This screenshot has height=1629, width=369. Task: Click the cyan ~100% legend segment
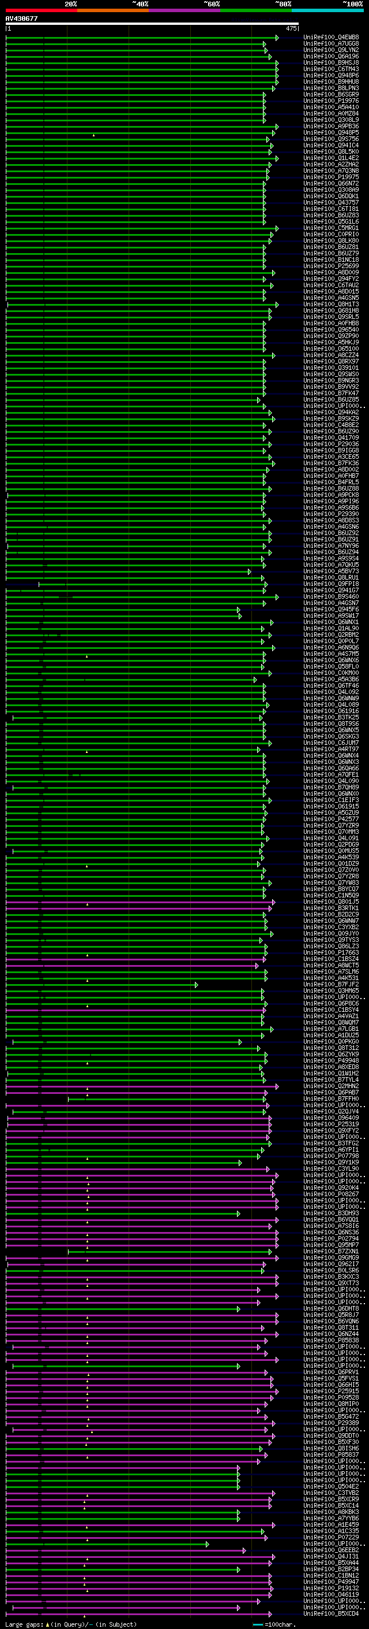[327, 10]
